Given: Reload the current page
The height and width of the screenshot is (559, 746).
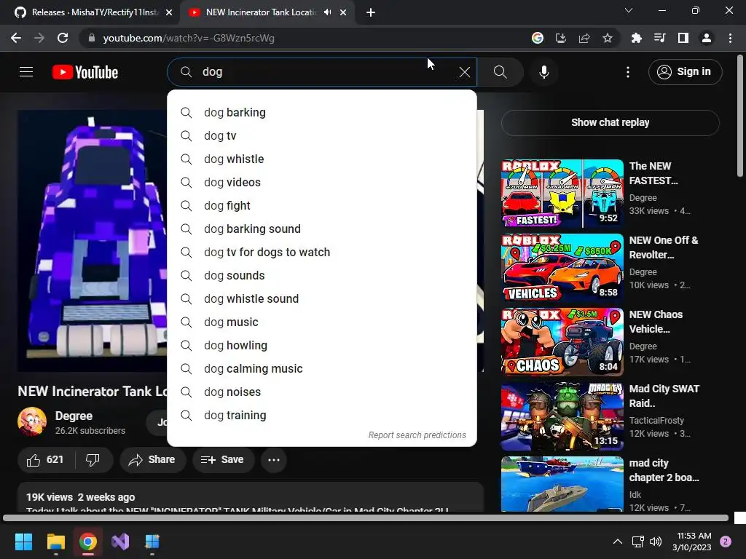Looking at the screenshot, I should coord(63,38).
